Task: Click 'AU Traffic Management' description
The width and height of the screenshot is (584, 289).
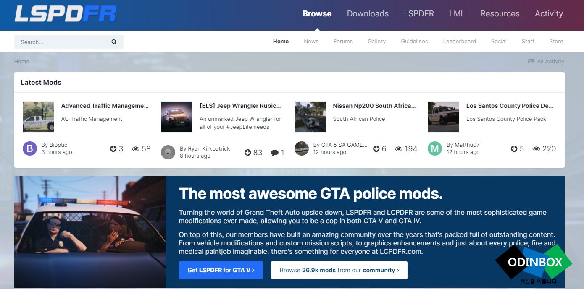Action: 92,119
